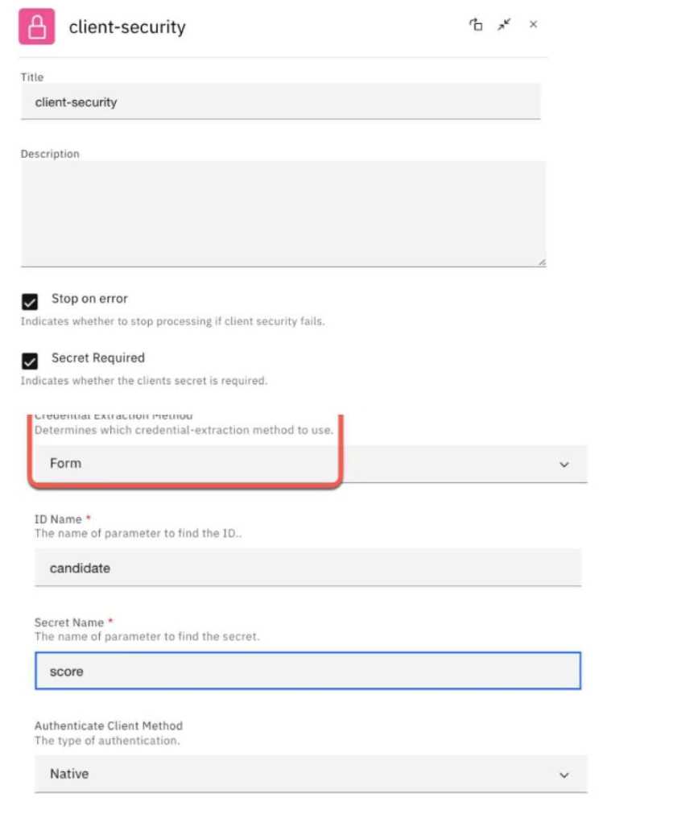Click the Secret Name field label
This screenshot has width=673, height=835.
[69, 622]
